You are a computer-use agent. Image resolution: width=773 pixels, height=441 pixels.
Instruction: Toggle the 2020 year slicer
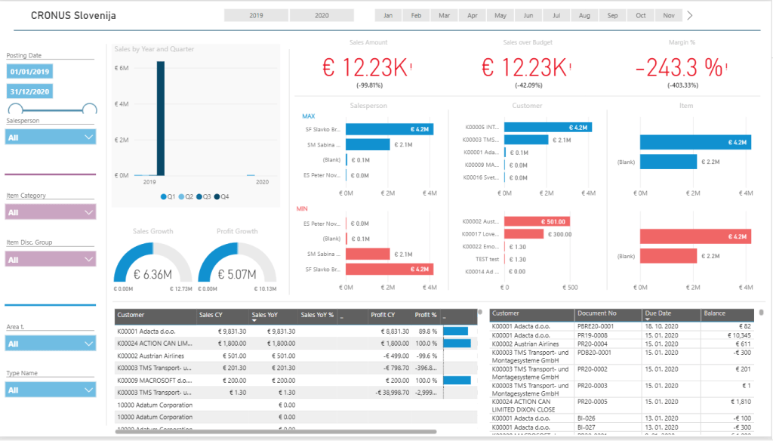click(322, 15)
